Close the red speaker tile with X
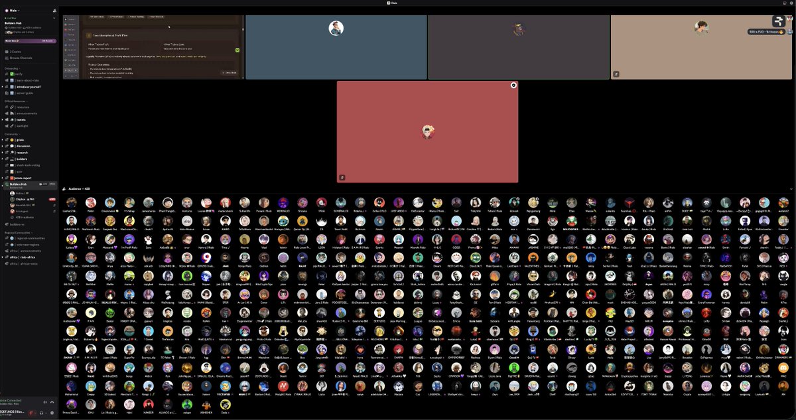Image resolution: width=796 pixels, height=420 pixels. [513, 86]
